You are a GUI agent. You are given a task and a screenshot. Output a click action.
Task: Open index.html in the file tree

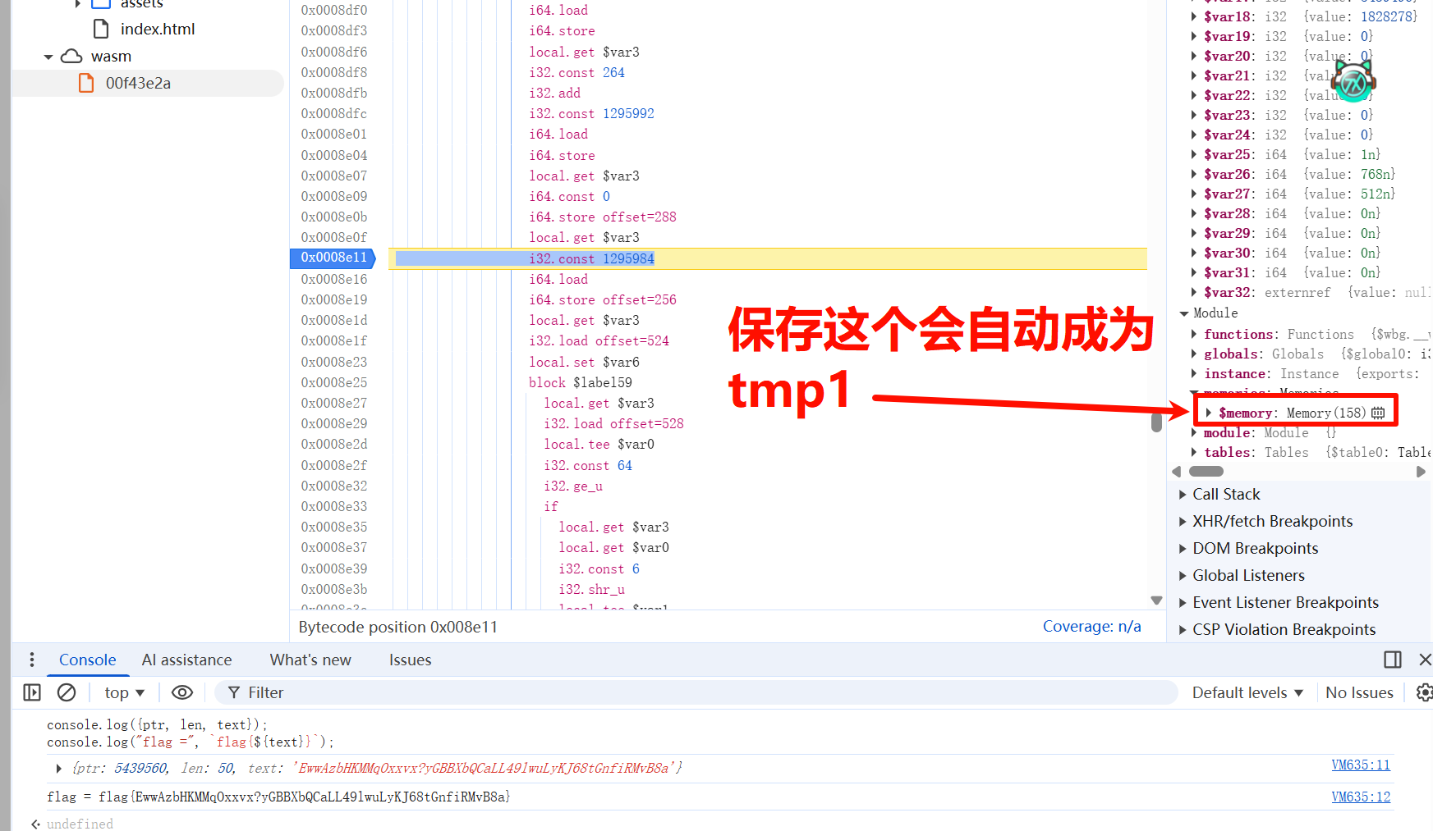coord(157,29)
